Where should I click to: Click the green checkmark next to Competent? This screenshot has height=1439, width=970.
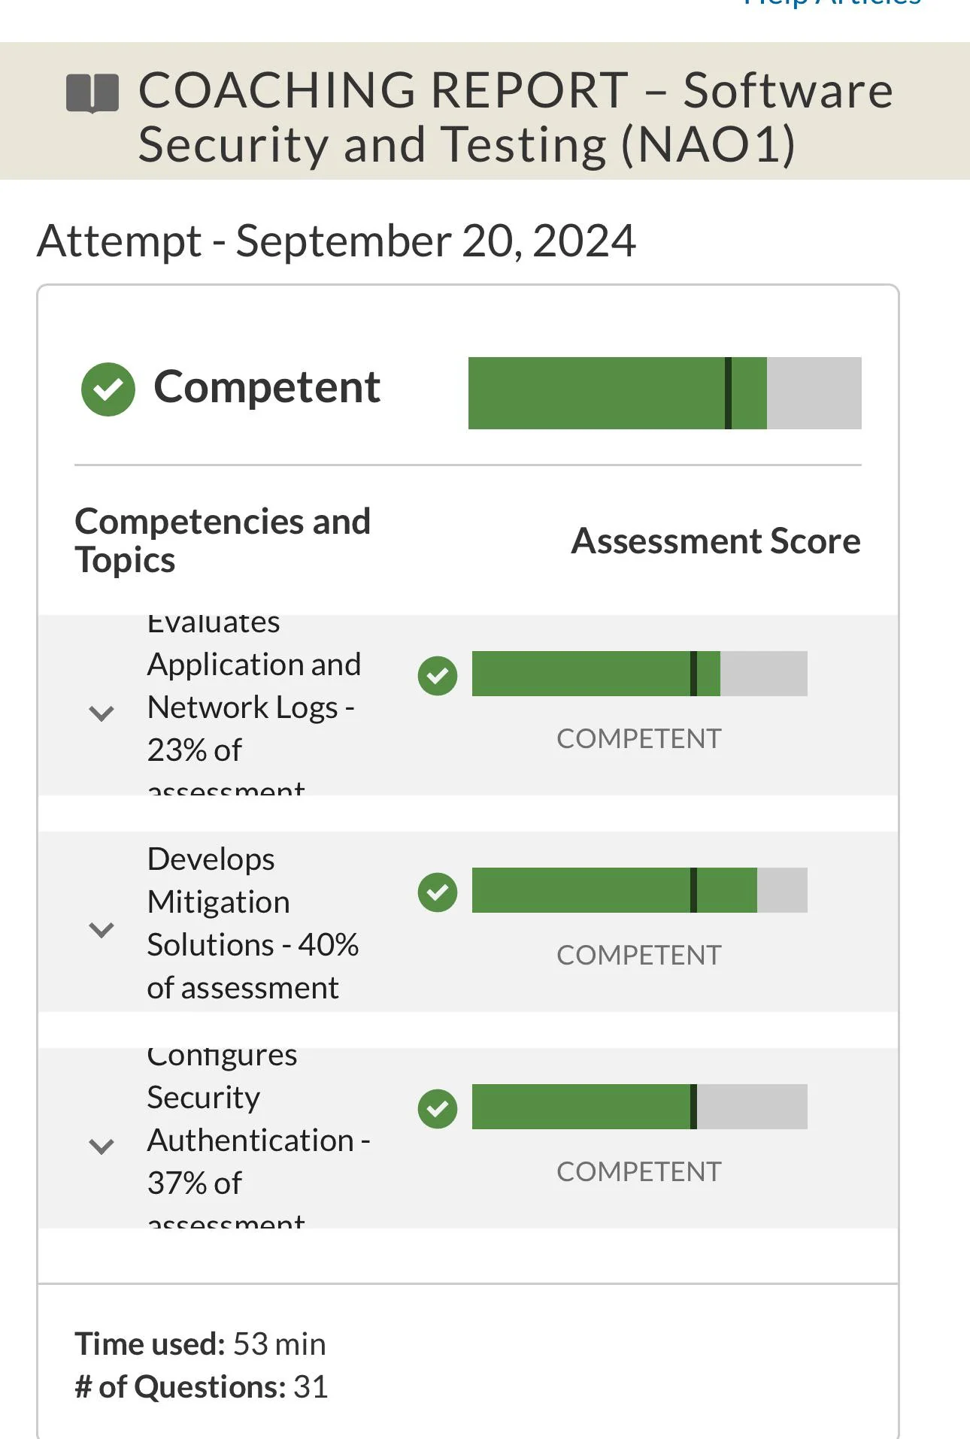pos(108,389)
